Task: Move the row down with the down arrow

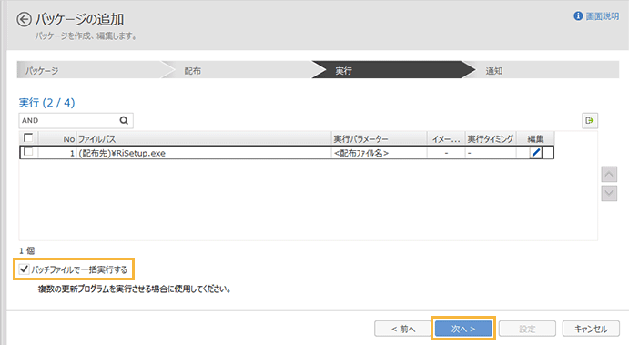Action: [x=609, y=193]
